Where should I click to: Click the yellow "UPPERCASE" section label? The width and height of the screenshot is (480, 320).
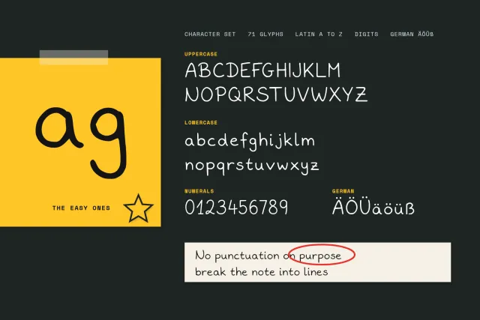pyautogui.click(x=201, y=54)
